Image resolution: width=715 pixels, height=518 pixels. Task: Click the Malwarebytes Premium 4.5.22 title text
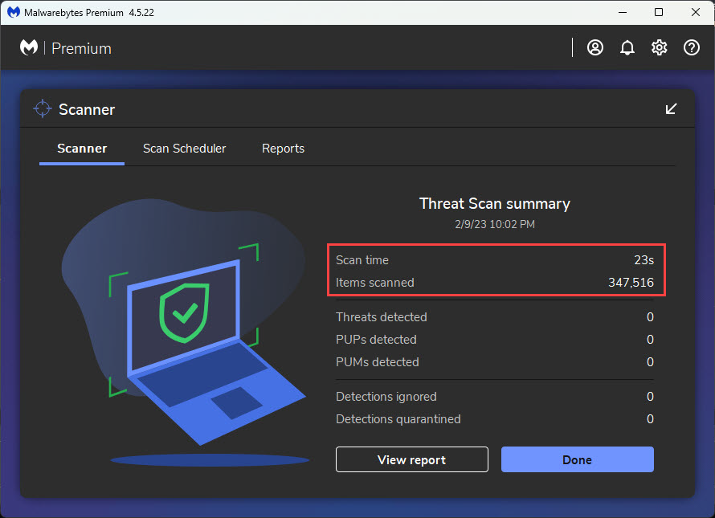coord(89,13)
